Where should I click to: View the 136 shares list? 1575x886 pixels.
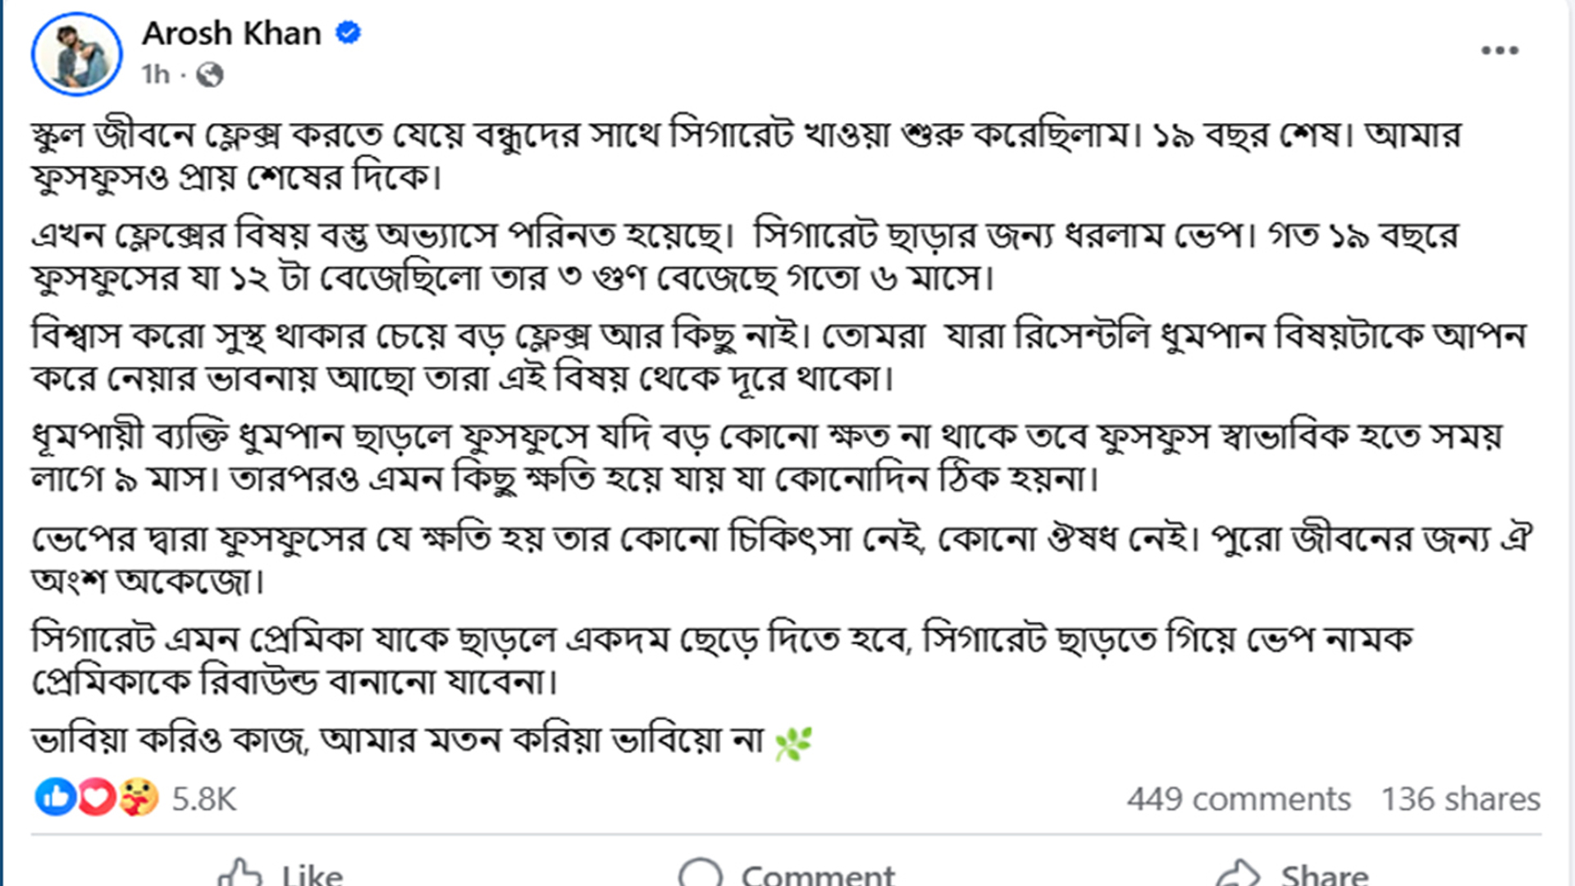[1460, 799]
